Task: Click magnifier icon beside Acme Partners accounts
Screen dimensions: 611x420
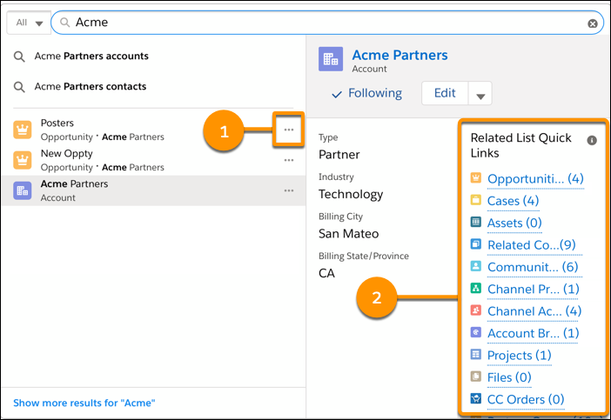Action: pyautogui.click(x=19, y=57)
